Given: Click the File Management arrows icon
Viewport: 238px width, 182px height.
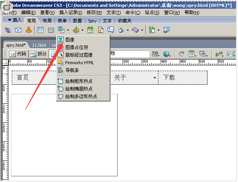Looking at the screenshot, I should tap(156, 54).
